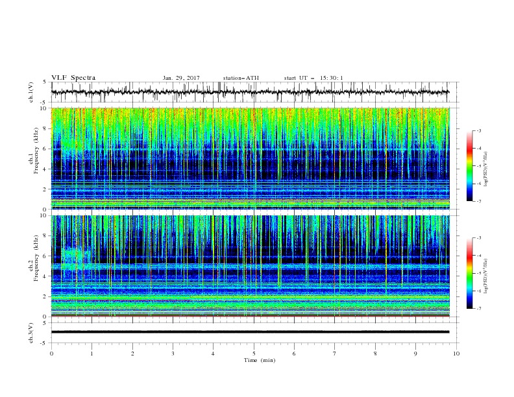Image resolution: width=514 pixels, height=397 pixels.
Task: Click the "VLF Spectra" title text
Action: pos(73,78)
